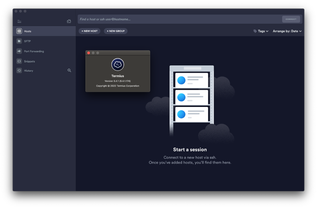
Task: Open the local terminal home icon
Action: pos(69,21)
